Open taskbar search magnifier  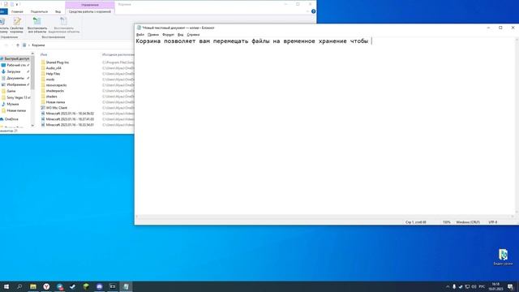pos(19,286)
